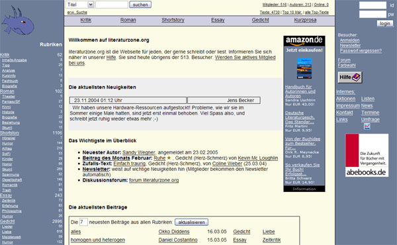Open forum.literaturzone.org link
Image resolution: width=397 pixels, height=245 pixels.
pyautogui.click(x=154, y=180)
